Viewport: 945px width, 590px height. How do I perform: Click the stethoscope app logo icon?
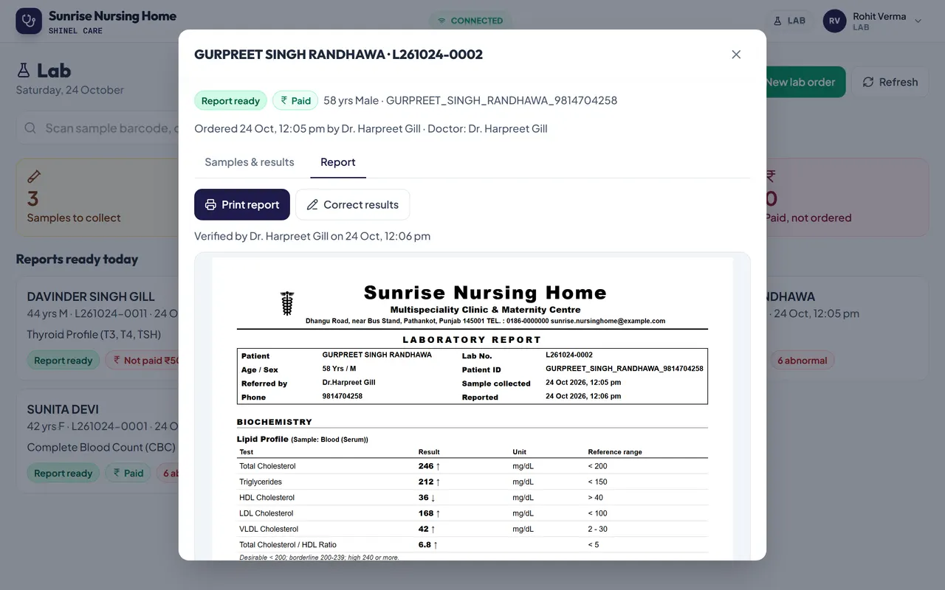(x=29, y=21)
